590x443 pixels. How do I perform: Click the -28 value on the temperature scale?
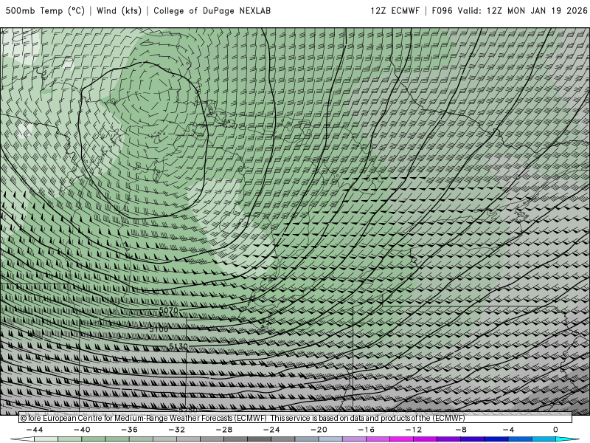coord(224,430)
